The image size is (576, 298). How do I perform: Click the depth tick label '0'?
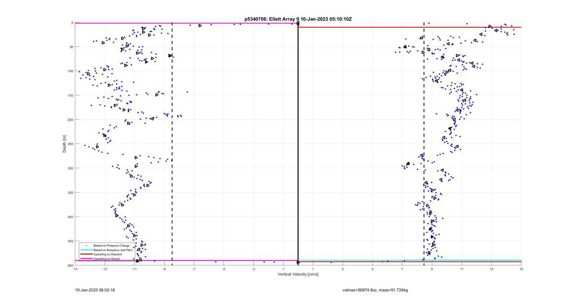click(72, 23)
